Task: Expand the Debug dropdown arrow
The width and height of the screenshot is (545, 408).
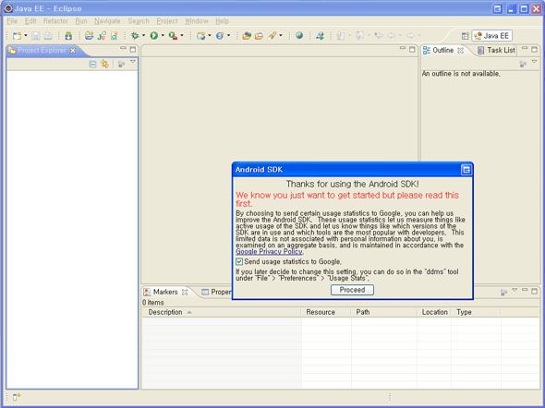Action: 143,36
